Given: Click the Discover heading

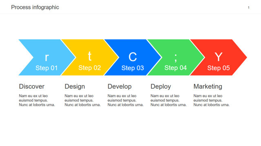Looking at the screenshot, I should click(32, 86).
